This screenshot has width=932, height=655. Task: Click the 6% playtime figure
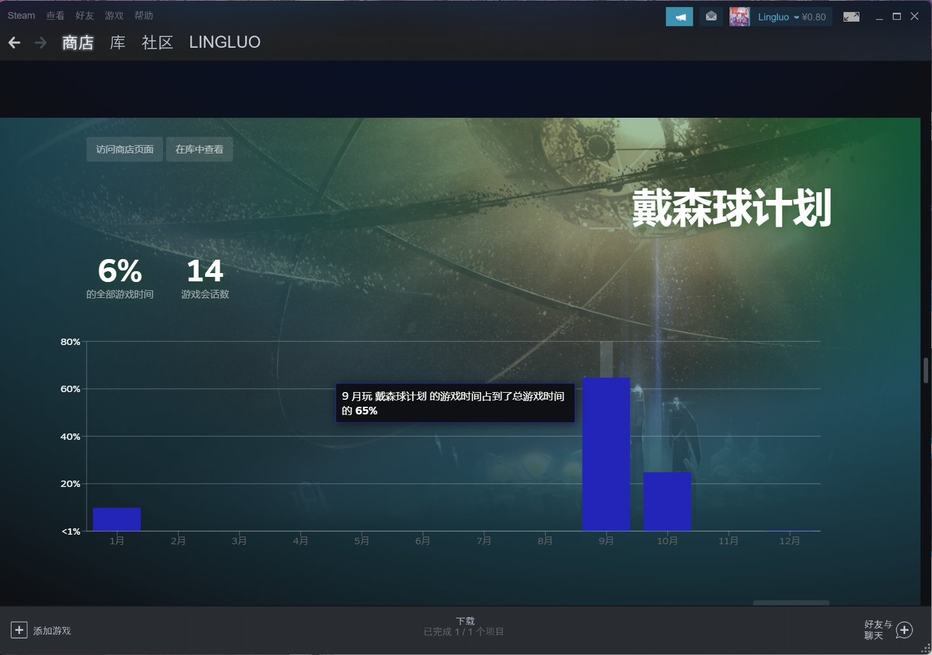coord(120,271)
